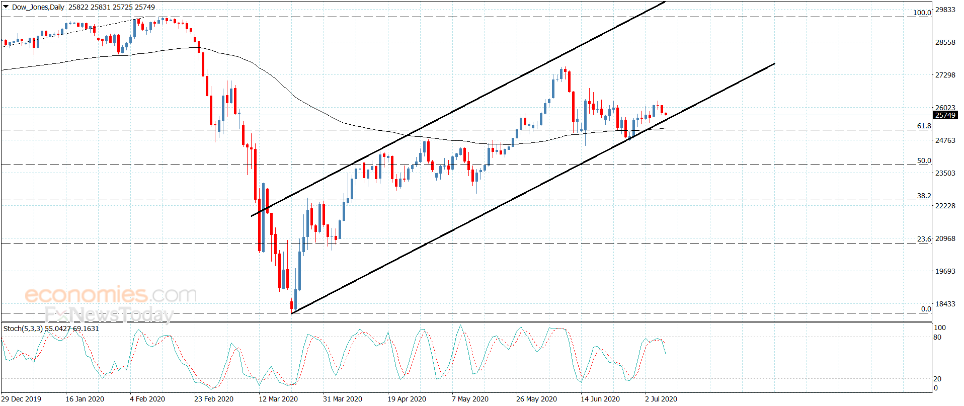Select the 0.0 Fibonacci level label
The image size is (964, 406).
click(926, 309)
